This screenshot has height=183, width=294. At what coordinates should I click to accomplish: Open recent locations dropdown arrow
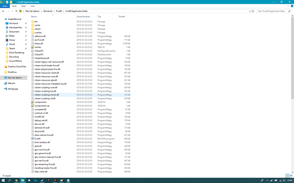(12, 11)
